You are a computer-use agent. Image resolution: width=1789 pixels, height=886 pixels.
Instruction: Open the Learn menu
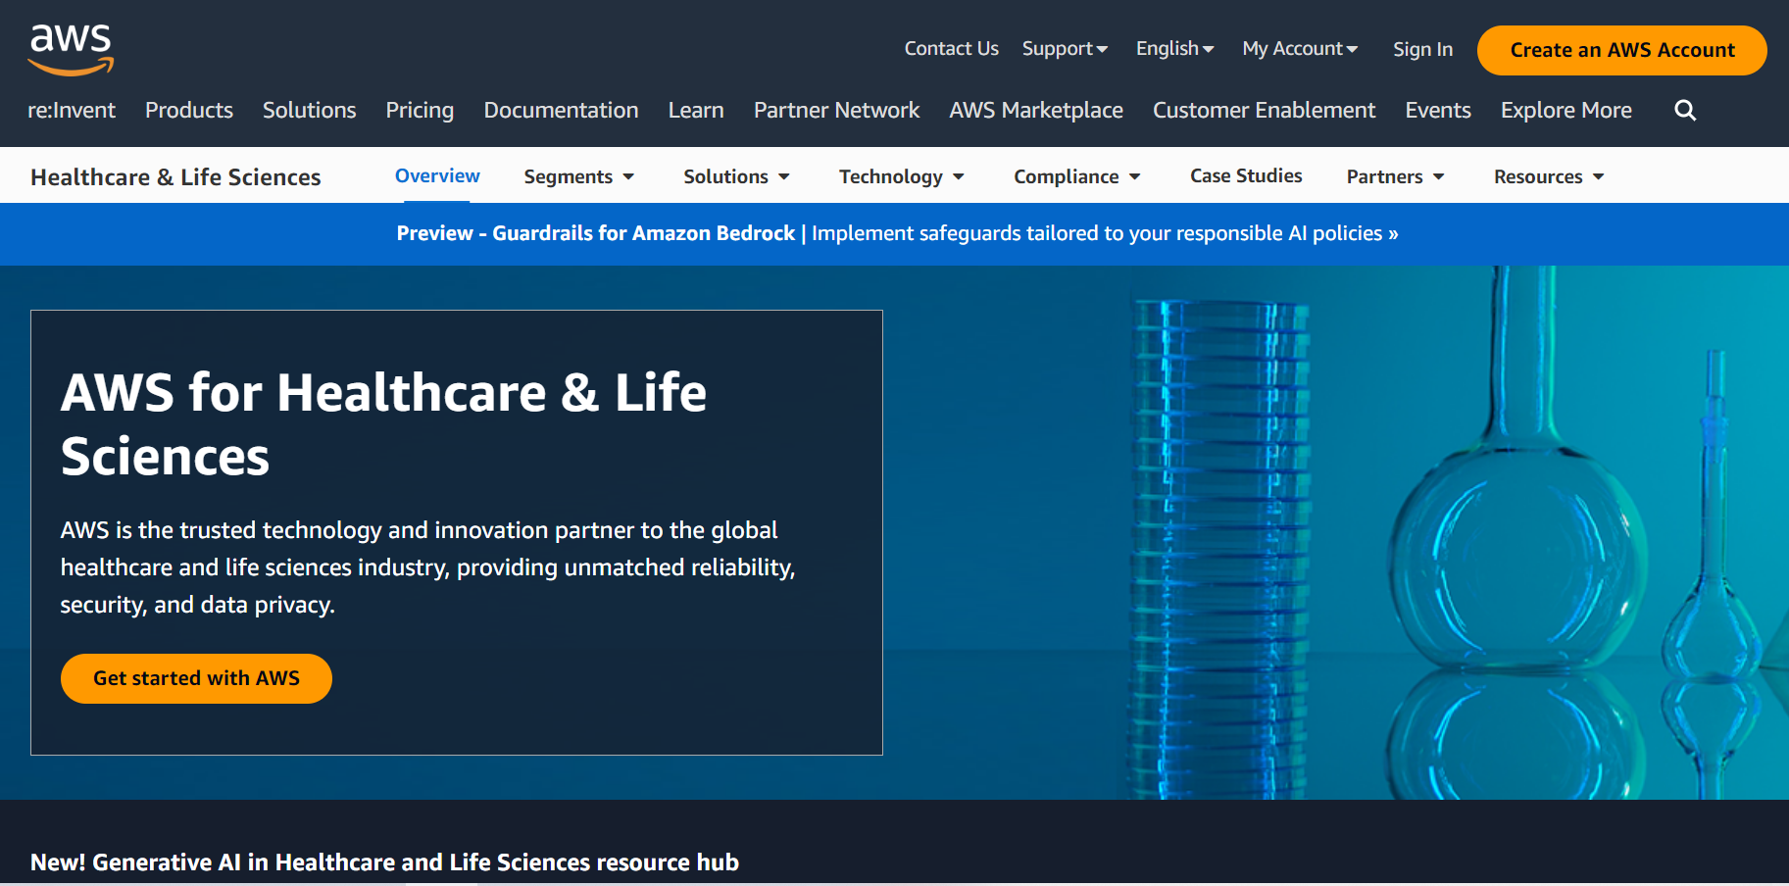[696, 110]
